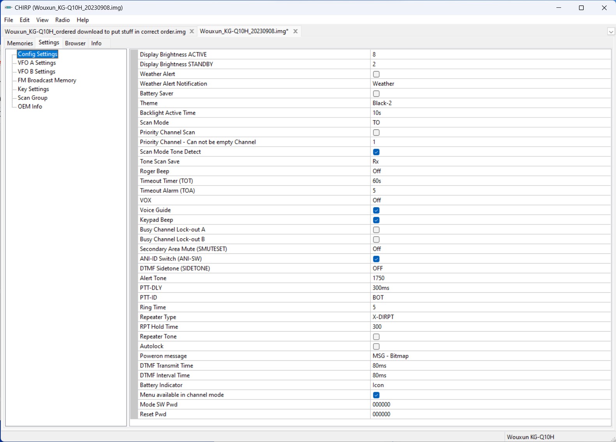The image size is (616, 442).
Task: Disable ANI-ID Switch checkbox
Action: coord(376,259)
